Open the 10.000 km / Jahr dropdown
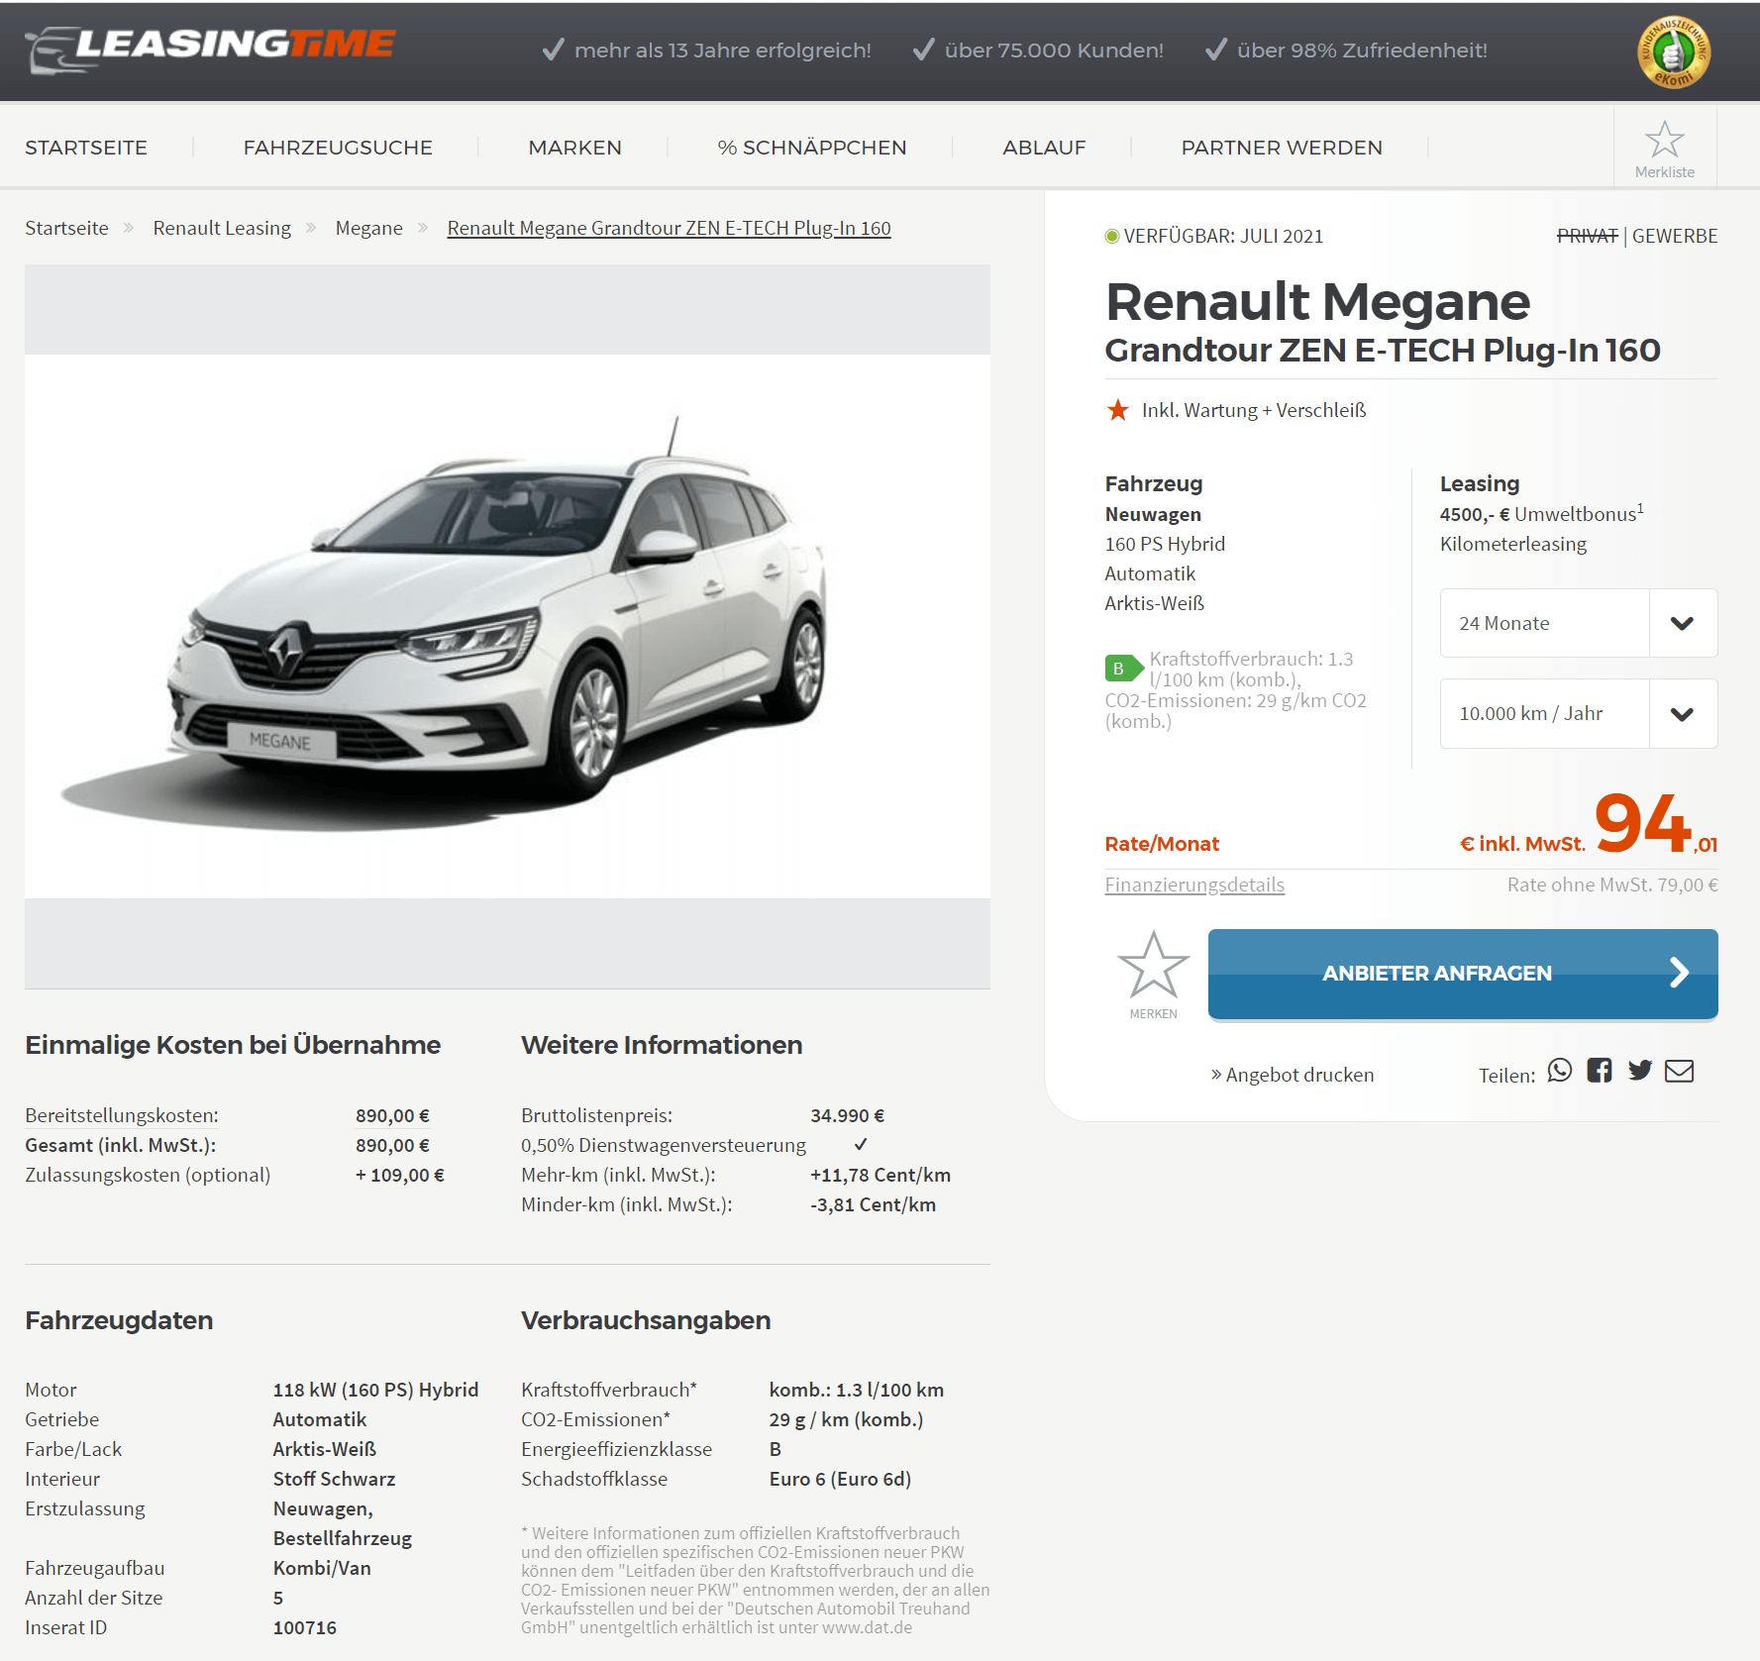This screenshot has width=1760, height=1661. (1579, 713)
